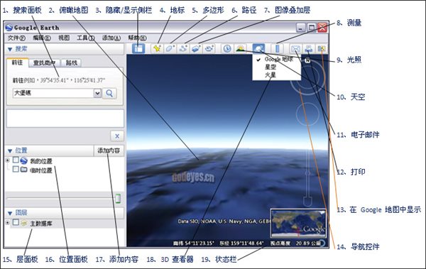Click the globe icon beside 我的位置
The width and height of the screenshot is (426, 269).
(x=23, y=160)
